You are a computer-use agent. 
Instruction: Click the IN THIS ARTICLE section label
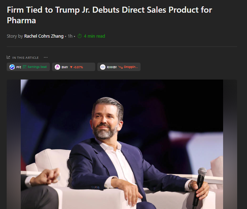pos(25,58)
